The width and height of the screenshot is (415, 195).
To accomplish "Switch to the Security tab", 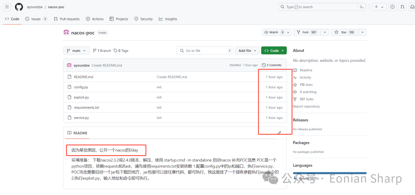I will coord(143,19).
